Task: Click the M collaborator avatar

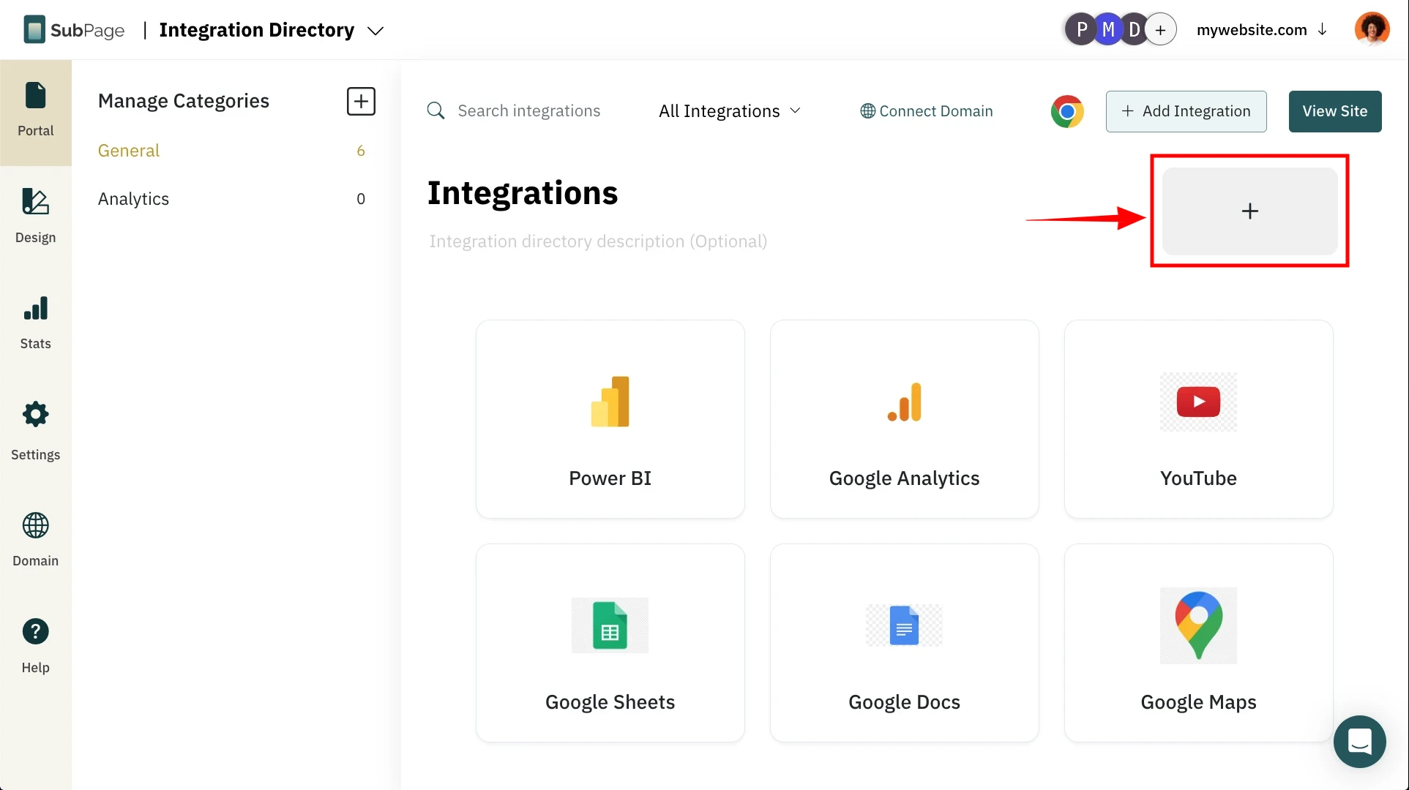Action: (1108, 30)
